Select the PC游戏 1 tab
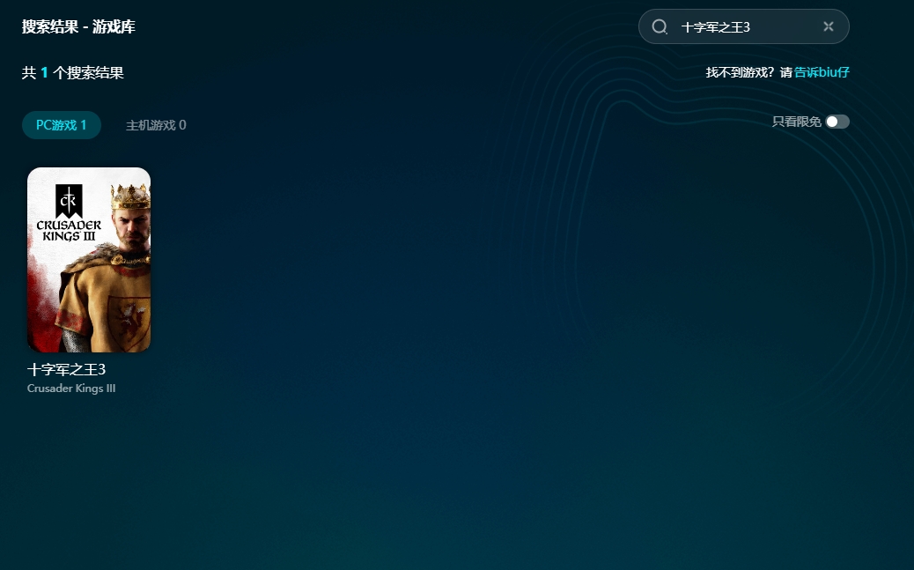914x570 pixels. coord(62,125)
